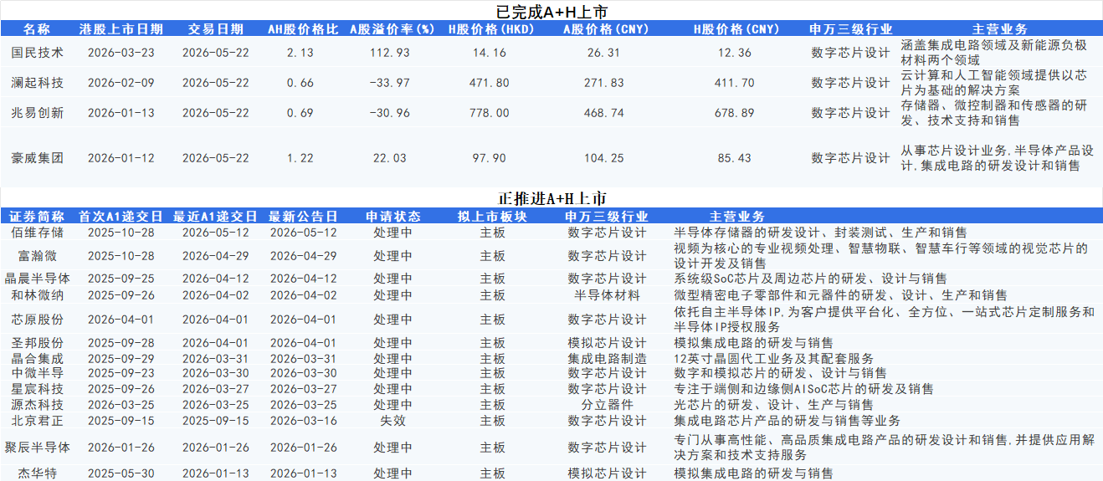This screenshot has width=1103, height=481.
Task: Select the price ratio value 2.13
Action: pyautogui.click(x=300, y=53)
